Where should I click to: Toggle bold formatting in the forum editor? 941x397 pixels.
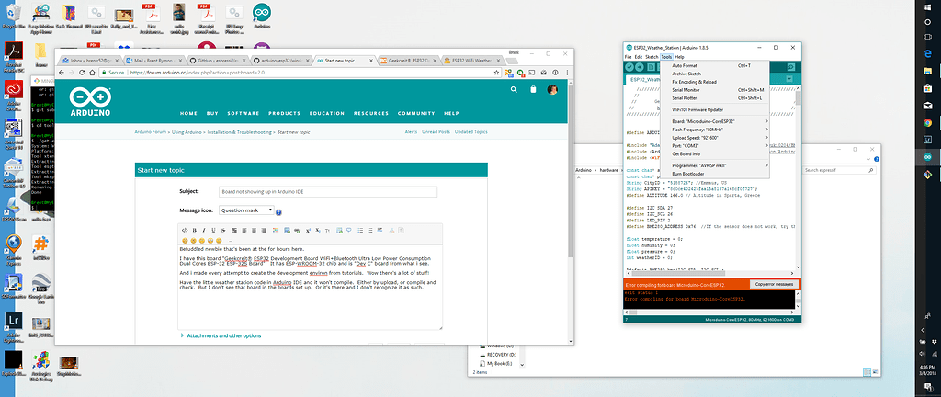pyautogui.click(x=194, y=230)
